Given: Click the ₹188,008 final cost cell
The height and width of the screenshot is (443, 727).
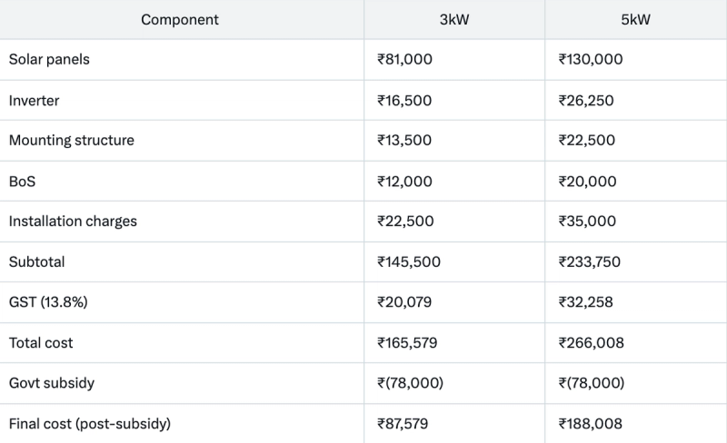Looking at the screenshot, I should click(x=590, y=424).
